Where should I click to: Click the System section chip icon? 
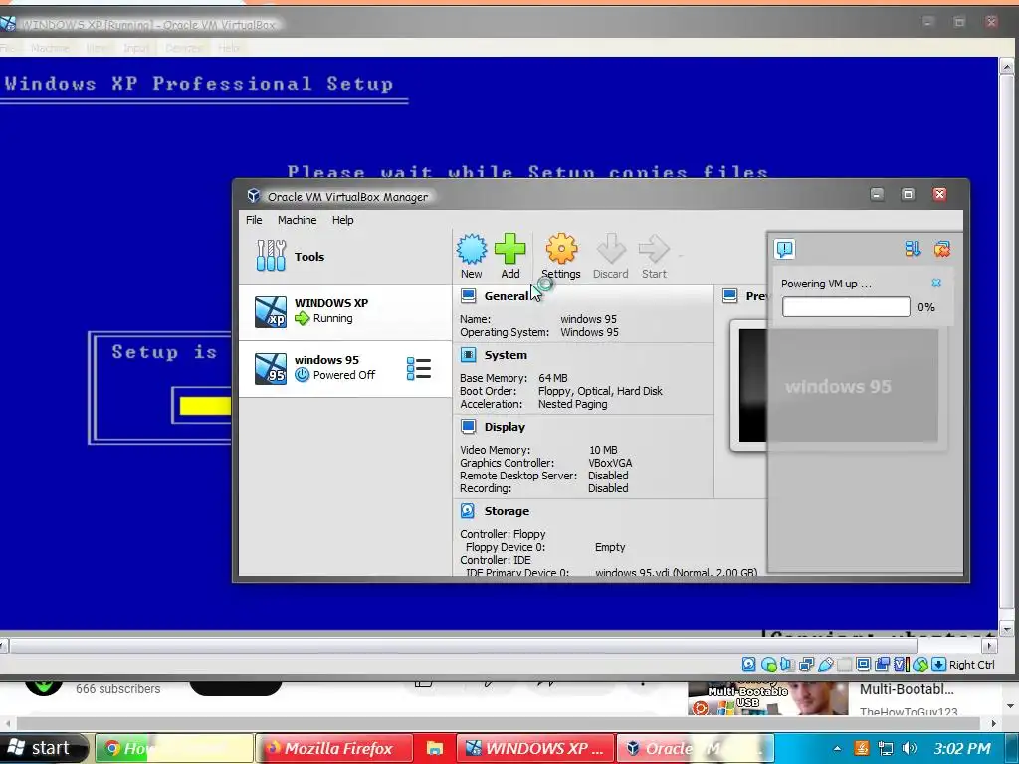[468, 355]
